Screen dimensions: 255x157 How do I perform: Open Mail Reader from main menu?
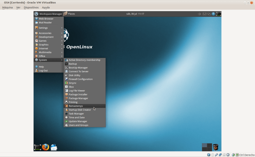coord(49,23)
